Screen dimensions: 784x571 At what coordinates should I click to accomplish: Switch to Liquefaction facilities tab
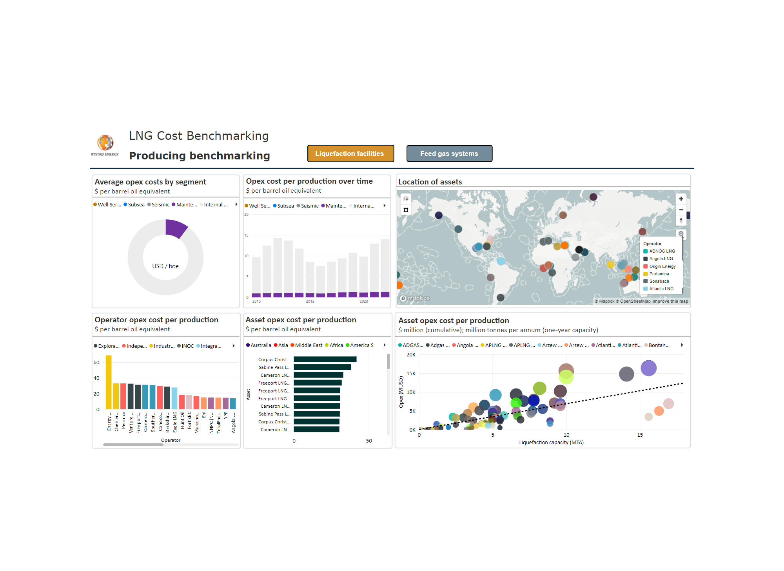point(350,154)
